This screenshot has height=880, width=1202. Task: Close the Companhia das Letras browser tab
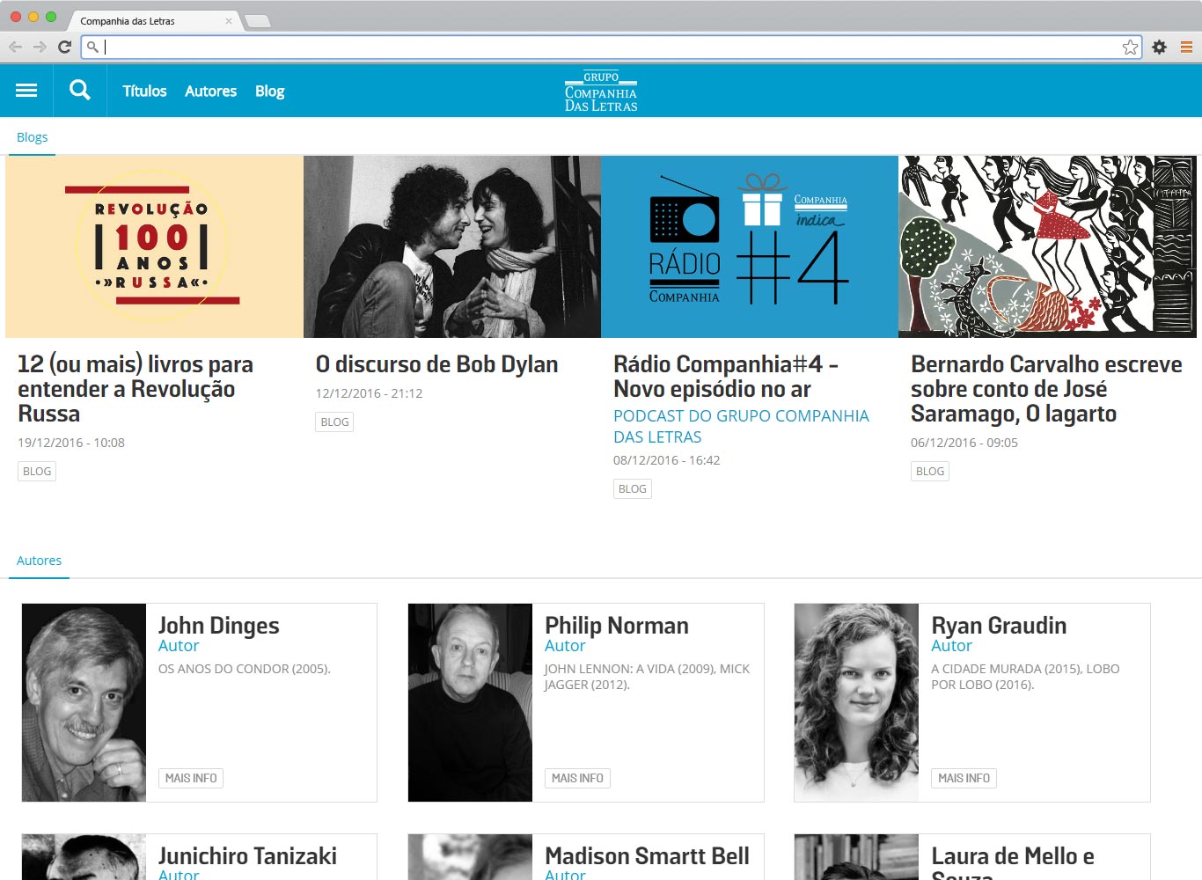coord(229,21)
